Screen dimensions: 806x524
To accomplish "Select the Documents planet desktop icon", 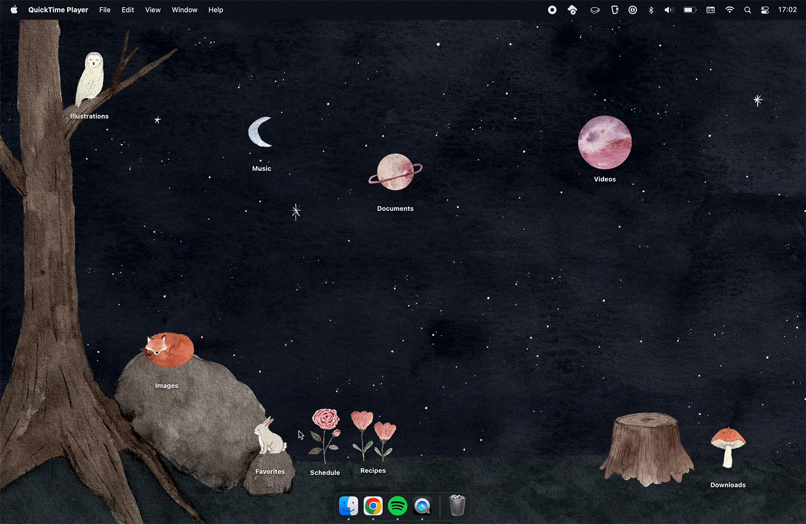I will pyautogui.click(x=395, y=172).
